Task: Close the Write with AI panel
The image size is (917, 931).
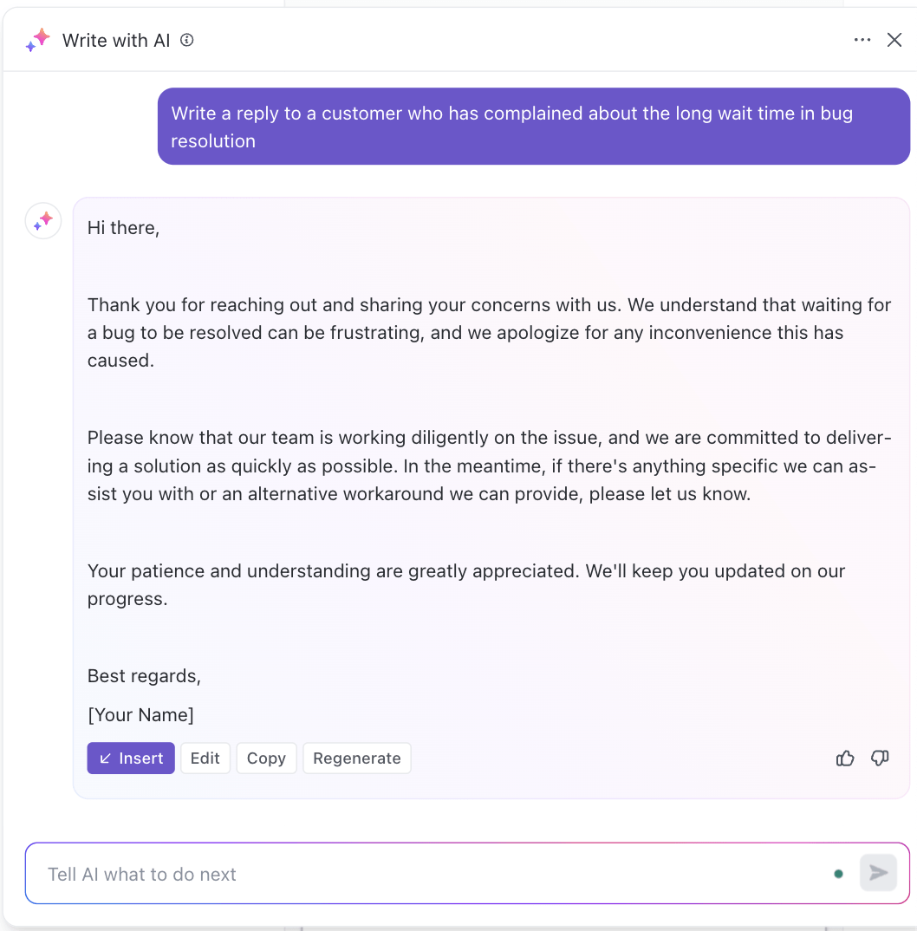Action: click(x=894, y=40)
